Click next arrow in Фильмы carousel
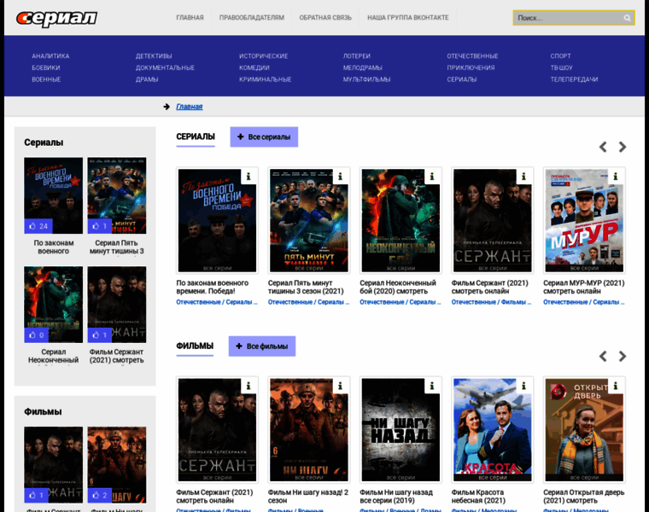The width and height of the screenshot is (649, 512). coord(623,356)
